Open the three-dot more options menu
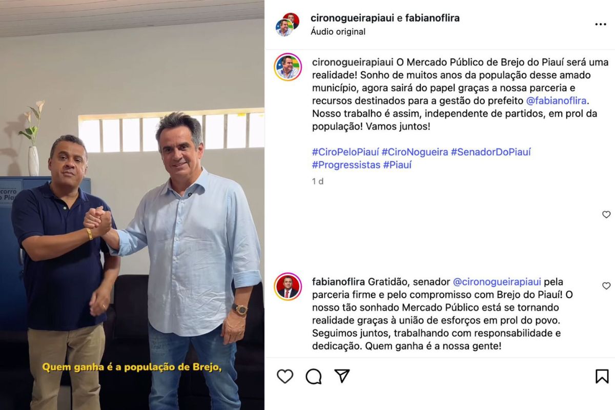 coord(601,24)
